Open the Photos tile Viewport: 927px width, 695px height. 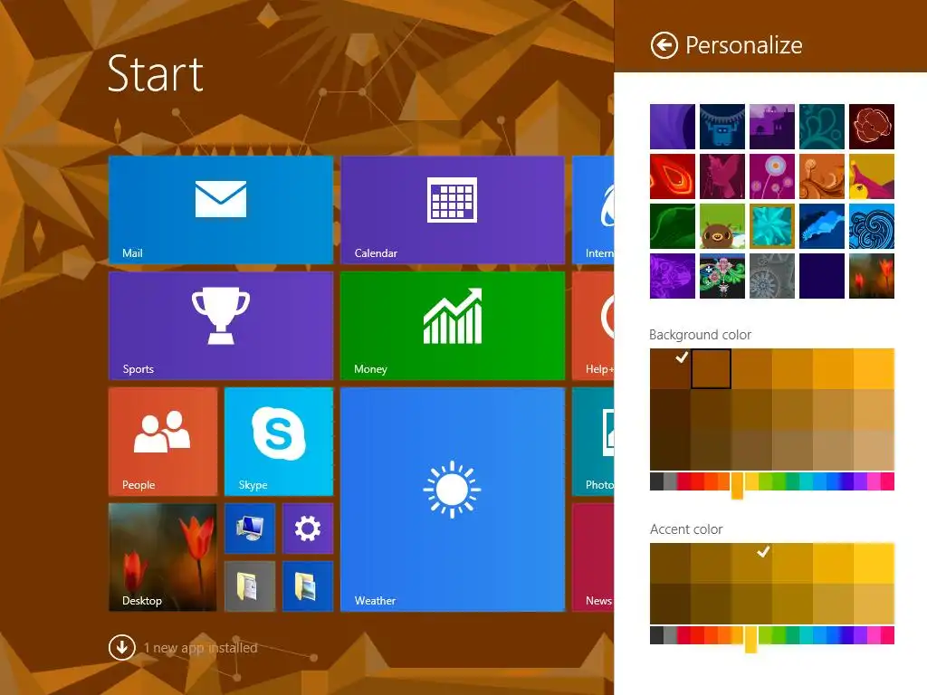[x=593, y=442]
